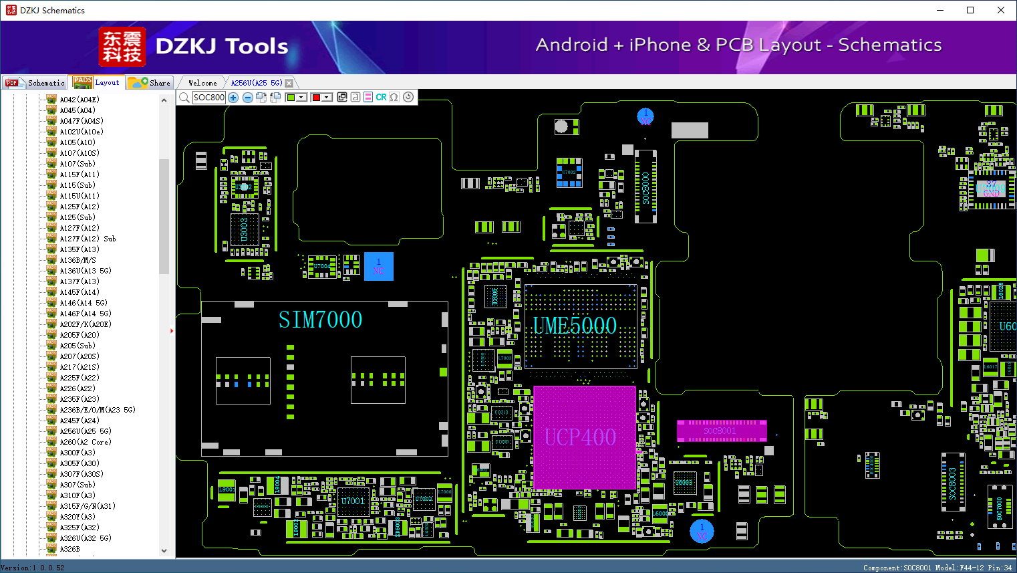Select A047F(A04S) in the model tree
Image resolution: width=1017 pixels, height=573 pixels.
tap(82, 121)
